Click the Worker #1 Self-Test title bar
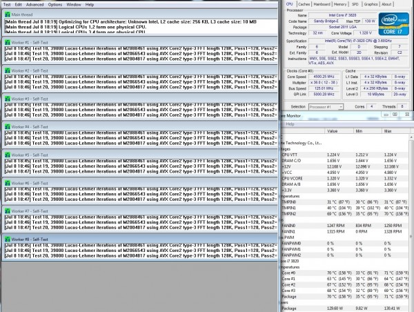Image resolution: width=414 pixels, height=312 pixels. click(140, 43)
